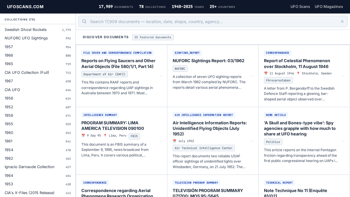The image size is (350, 197).
Task: Click the SIGHTING_REPORT type label
Action: 187,53
